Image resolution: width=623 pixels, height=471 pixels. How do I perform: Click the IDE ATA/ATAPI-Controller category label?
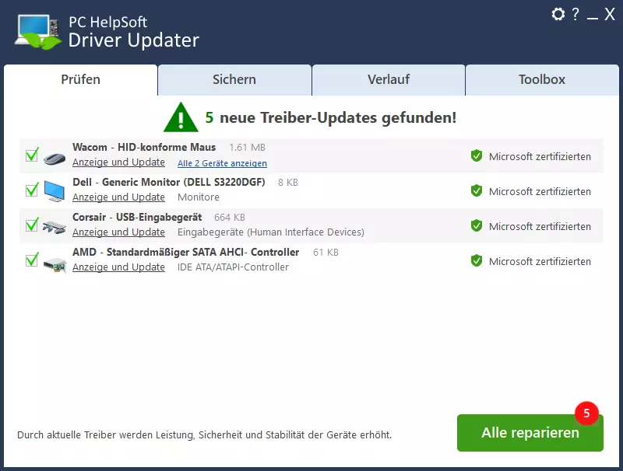pos(233,267)
